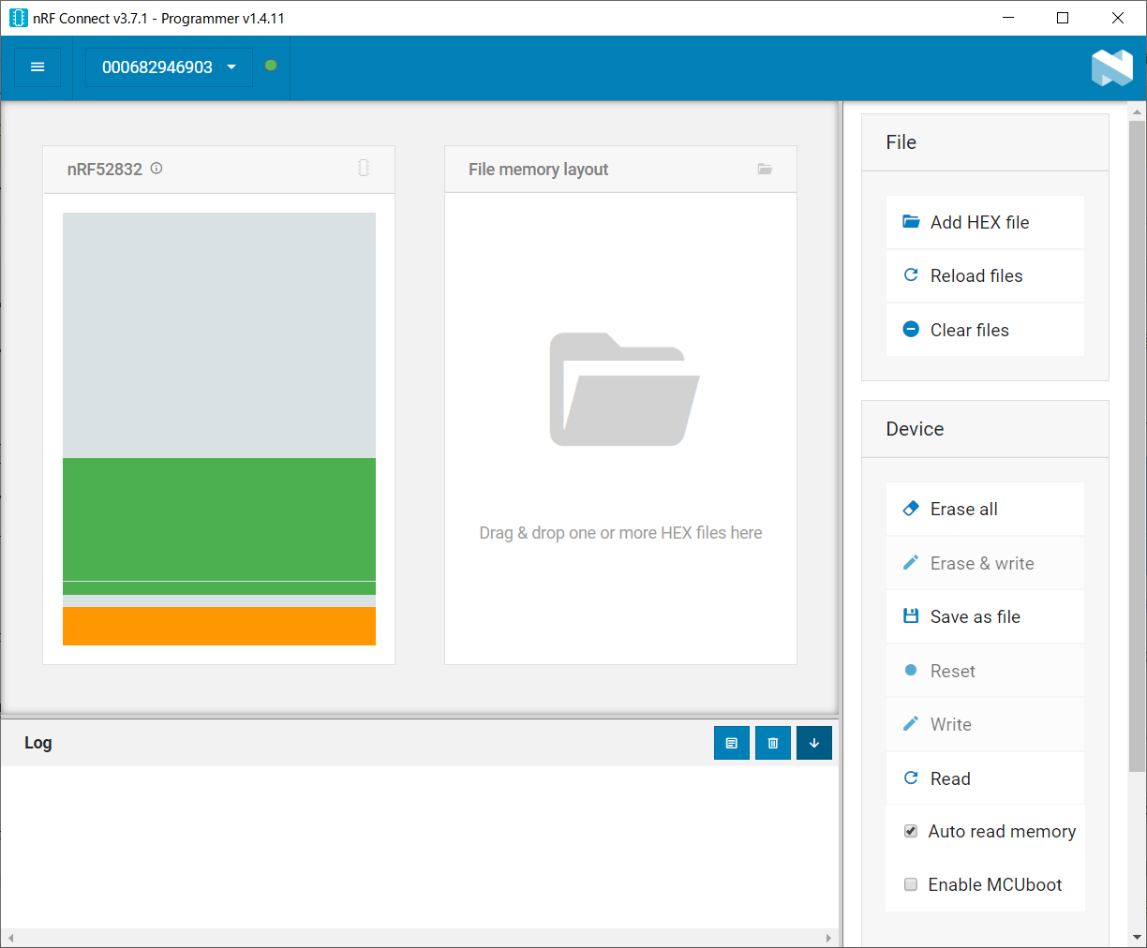This screenshot has height=948, width=1147.
Task: Select the gray unused memory region
Action: (219, 335)
